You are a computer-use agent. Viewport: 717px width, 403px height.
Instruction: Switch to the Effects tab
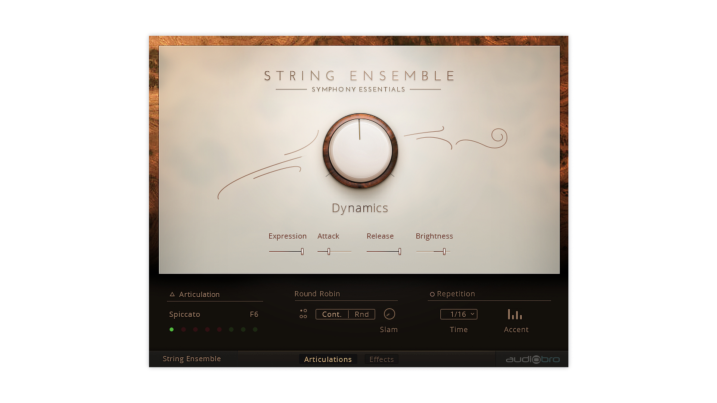coord(381,359)
